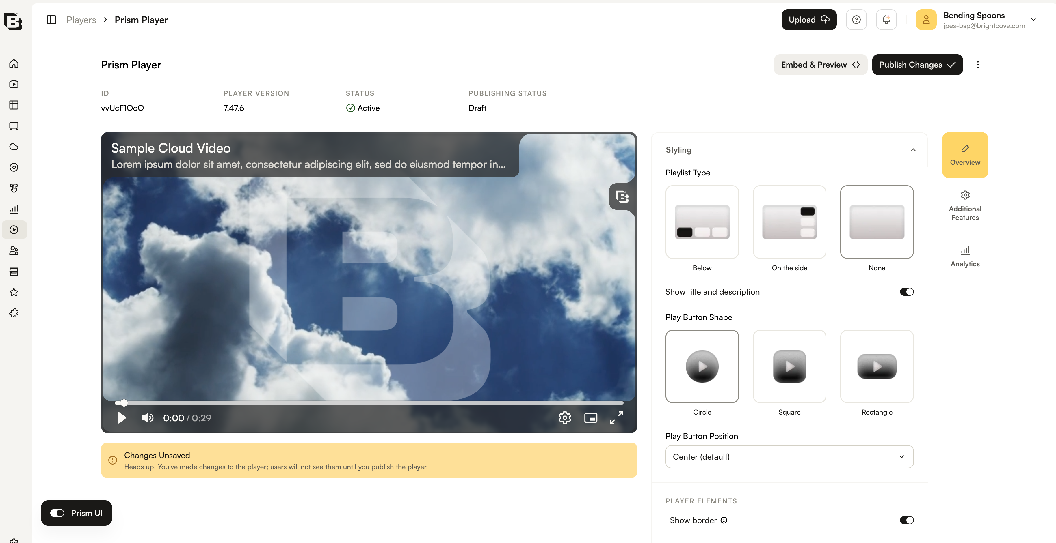Click the Active status text

[x=369, y=108]
